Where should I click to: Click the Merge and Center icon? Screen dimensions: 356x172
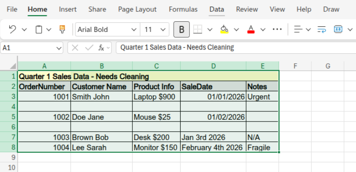tap(338, 30)
